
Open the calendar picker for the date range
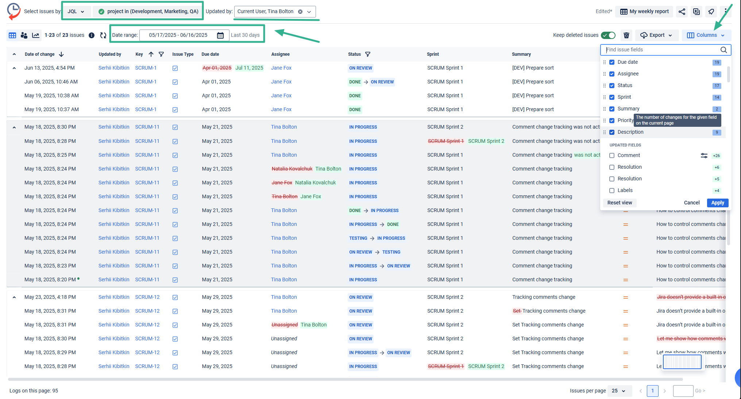(220, 35)
